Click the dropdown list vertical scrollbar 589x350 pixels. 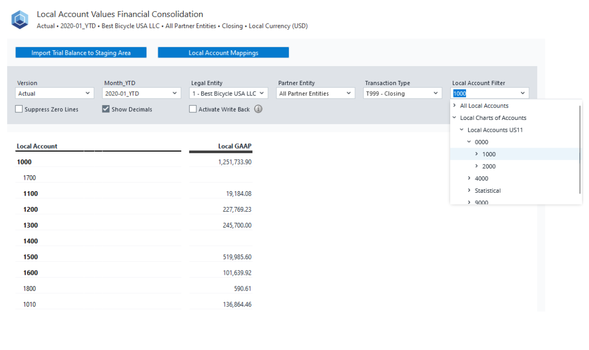pos(580,149)
